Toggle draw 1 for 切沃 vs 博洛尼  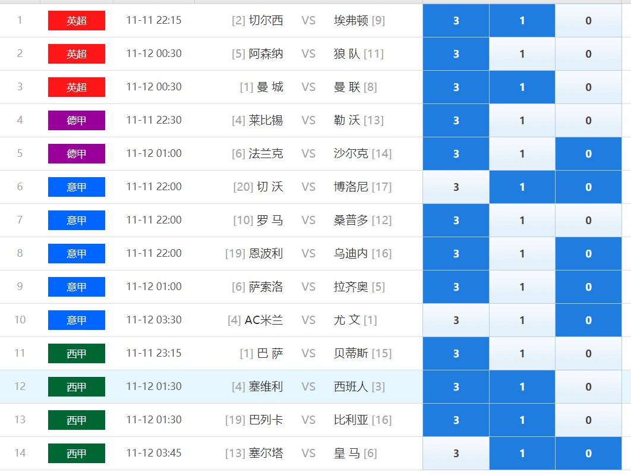tap(522, 187)
